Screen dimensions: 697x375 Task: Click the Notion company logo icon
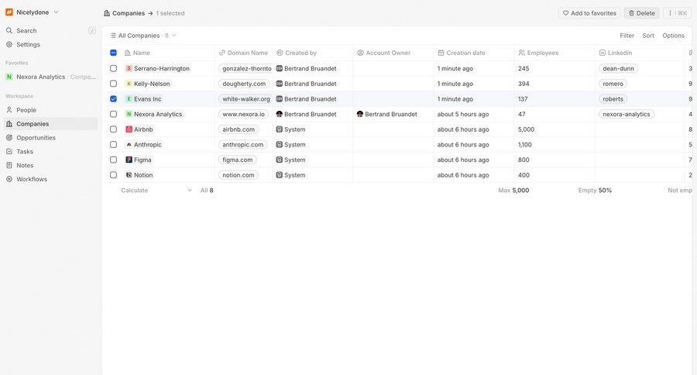click(x=129, y=175)
